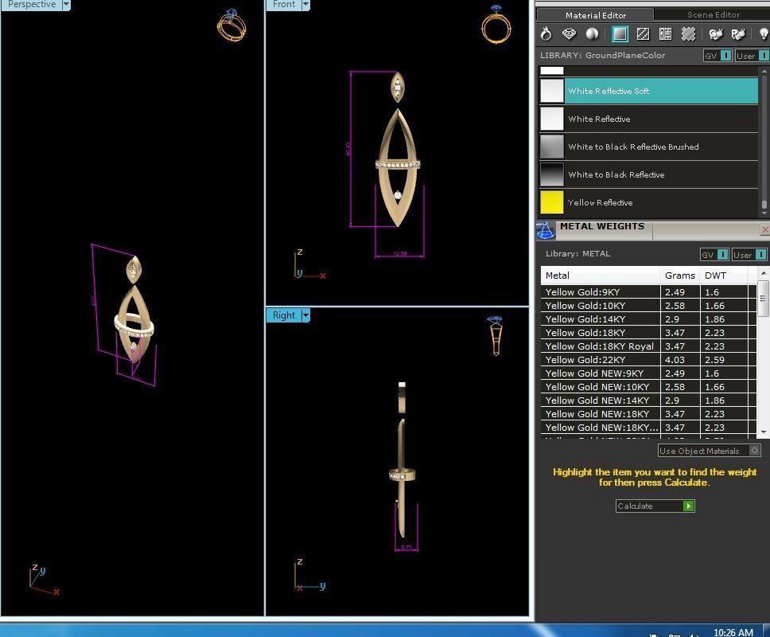This screenshot has width=770, height=637.
Task: Click the Right viewport label
Action: click(x=284, y=315)
